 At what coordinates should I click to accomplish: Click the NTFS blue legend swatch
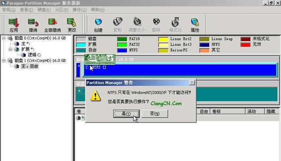(x=122, y=50)
